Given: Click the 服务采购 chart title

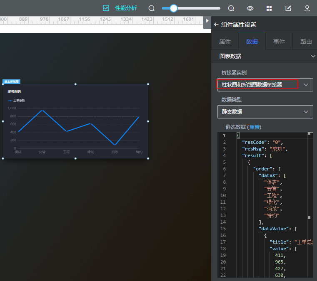Looking at the screenshot, I should pos(14,91).
